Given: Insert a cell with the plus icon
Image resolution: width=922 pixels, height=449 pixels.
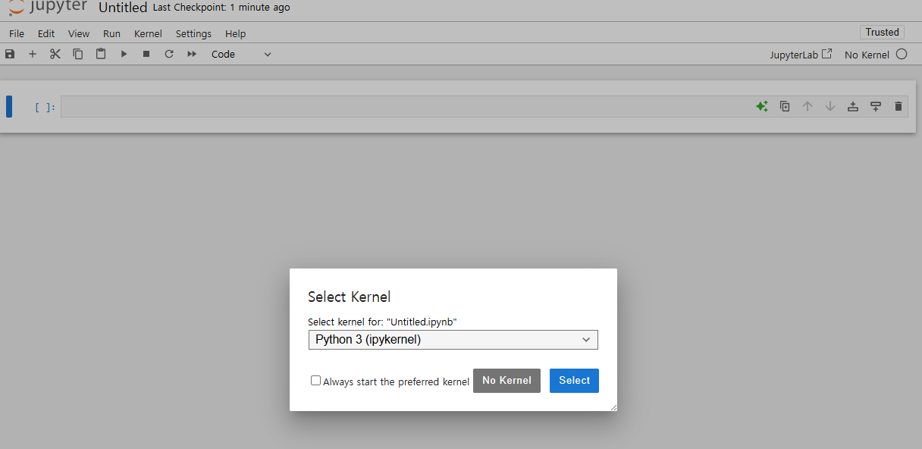Looking at the screenshot, I should (33, 54).
